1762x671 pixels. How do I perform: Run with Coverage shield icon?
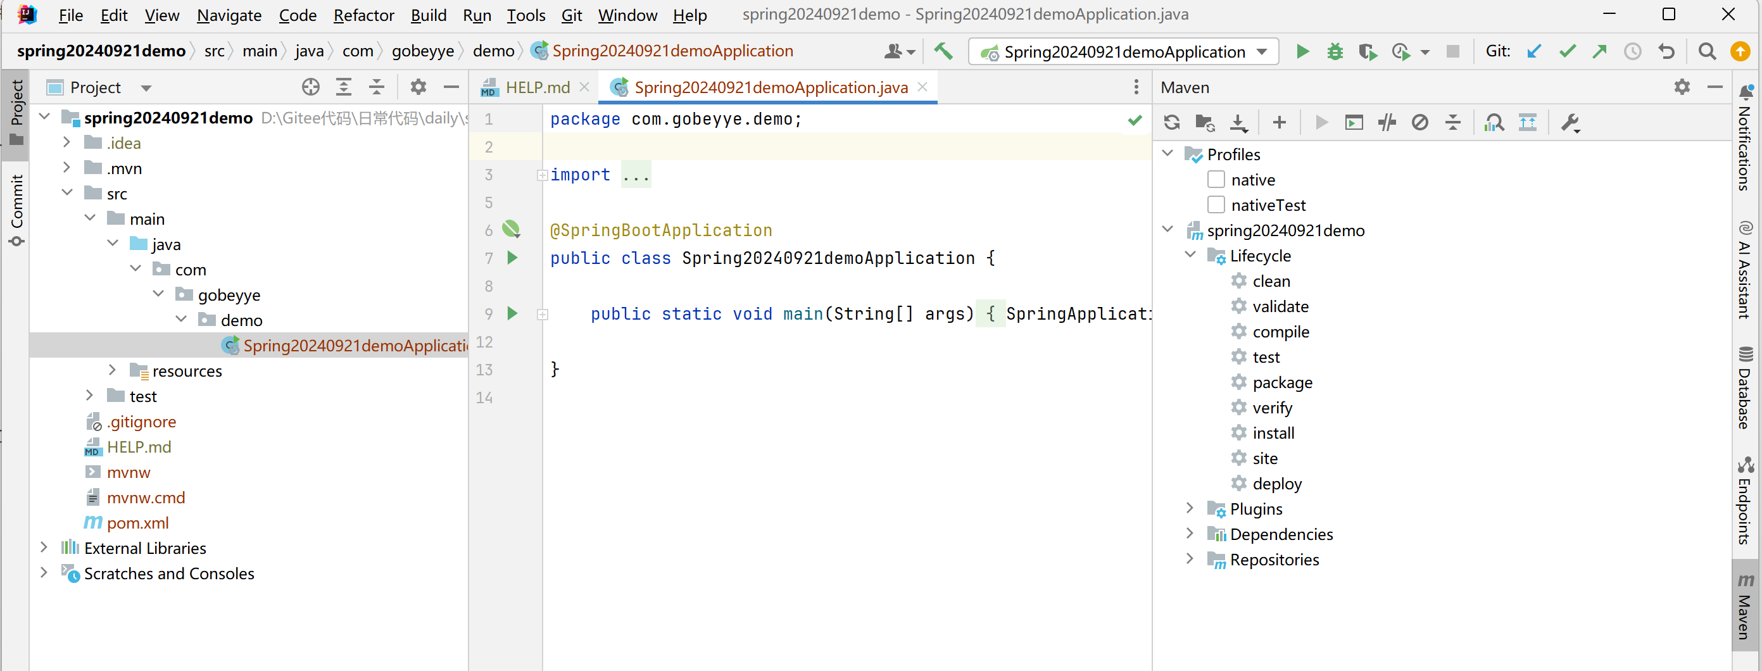[x=1368, y=51]
